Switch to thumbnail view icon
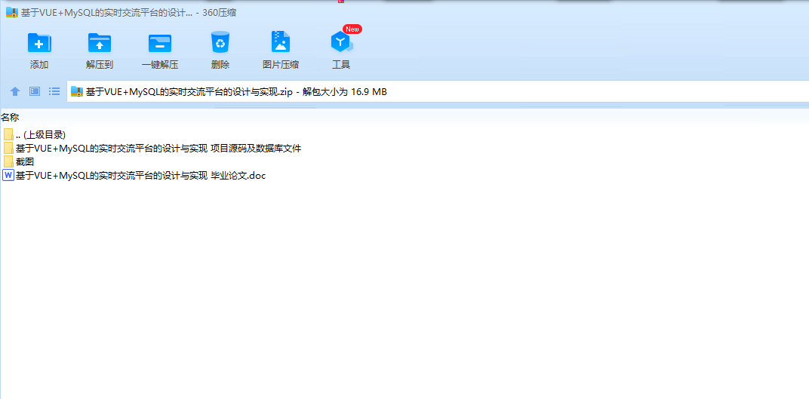The height and width of the screenshot is (399, 809). click(35, 92)
